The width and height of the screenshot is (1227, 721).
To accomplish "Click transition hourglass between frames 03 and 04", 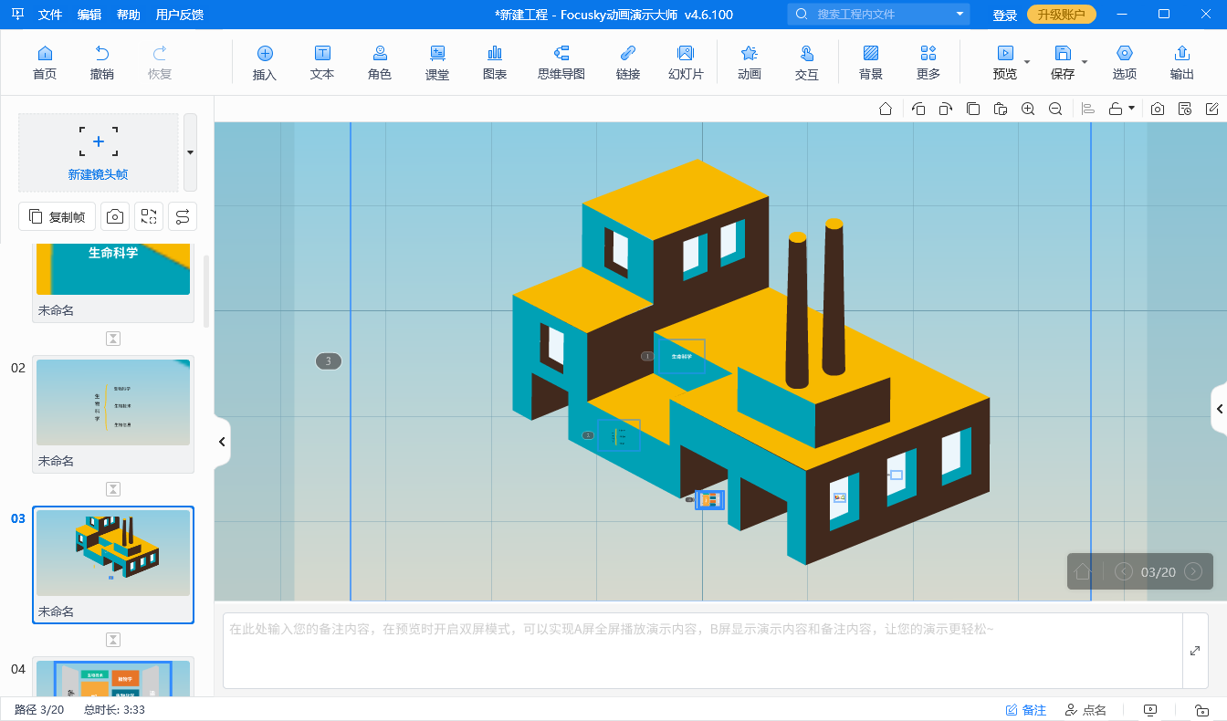I will [x=113, y=640].
